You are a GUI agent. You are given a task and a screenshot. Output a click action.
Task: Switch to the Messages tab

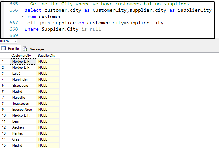(x=34, y=49)
